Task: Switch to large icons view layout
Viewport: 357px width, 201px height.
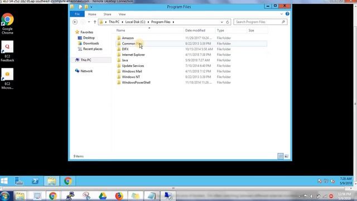Action: (286, 156)
